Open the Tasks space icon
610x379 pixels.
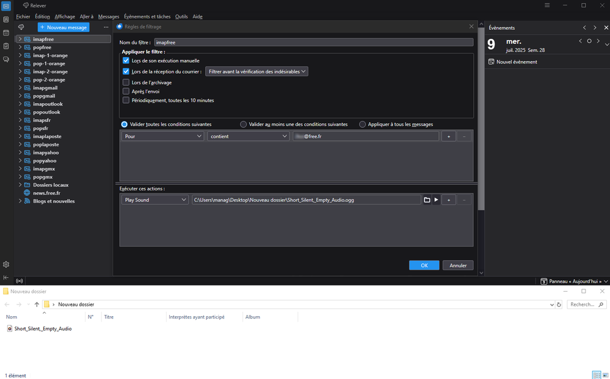pyautogui.click(x=6, y=46)
